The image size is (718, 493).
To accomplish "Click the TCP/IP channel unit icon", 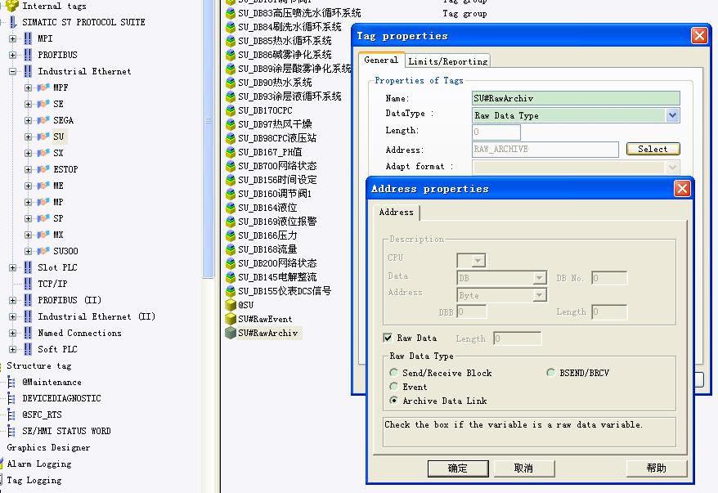I will [28, 284].
